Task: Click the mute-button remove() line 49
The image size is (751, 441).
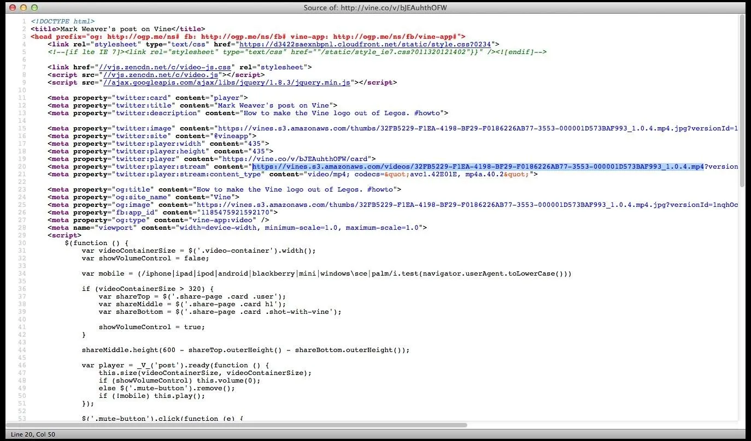Action: tap(167, 388)
